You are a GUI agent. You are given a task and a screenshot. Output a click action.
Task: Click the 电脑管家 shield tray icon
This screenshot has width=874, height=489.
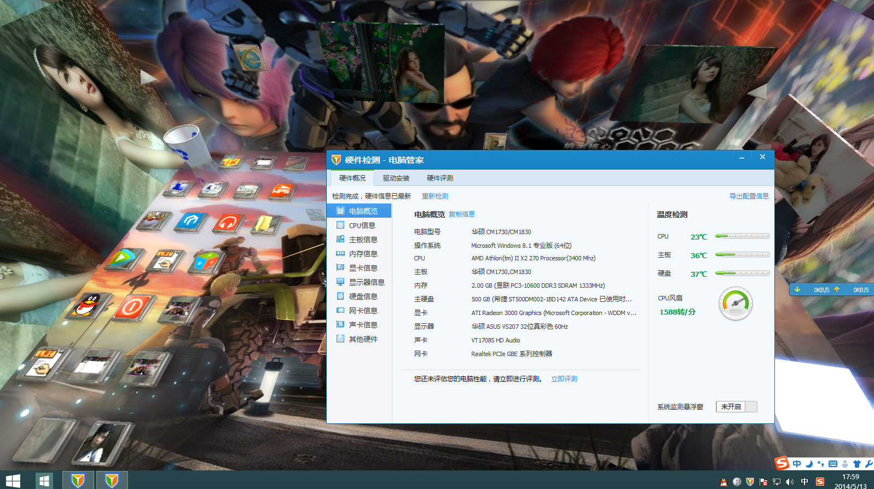pyautogui.click(x=750, y=482)
